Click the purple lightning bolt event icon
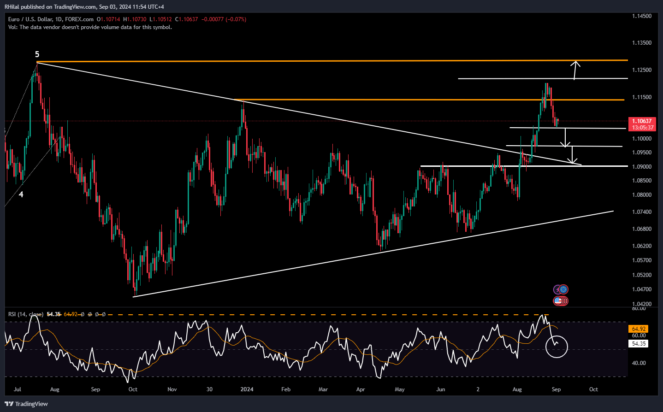Image resolution: width=663 pixels, height=412 pixels. [x=557, y=289]
